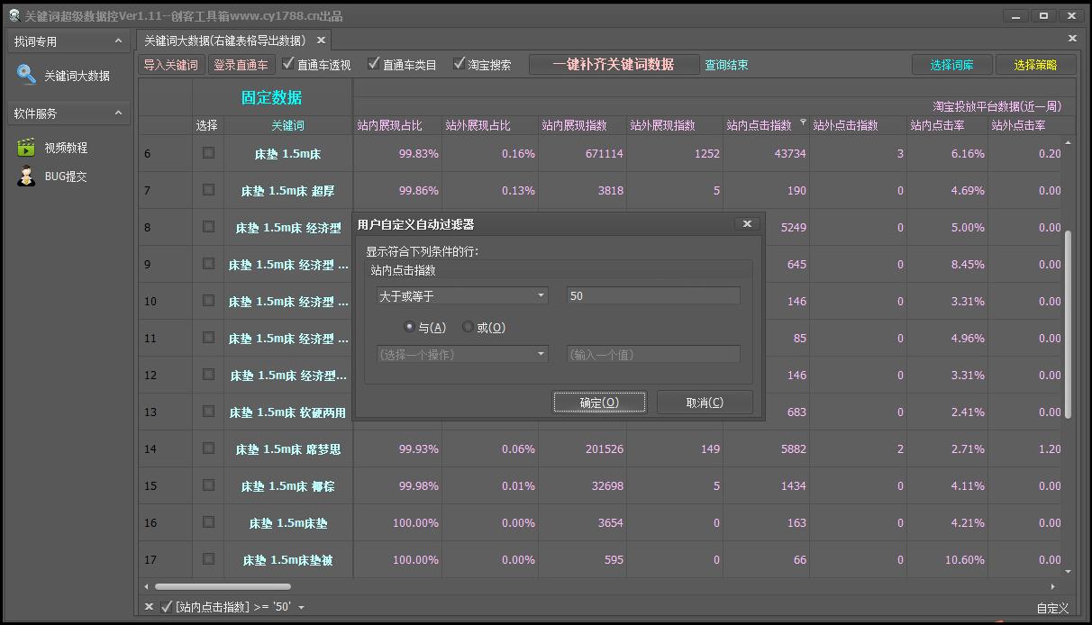Open the 关键词大数据 magnifier icon

26,75
